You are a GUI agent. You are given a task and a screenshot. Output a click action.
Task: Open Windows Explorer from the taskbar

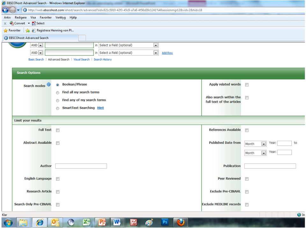[x=23, y=222]
